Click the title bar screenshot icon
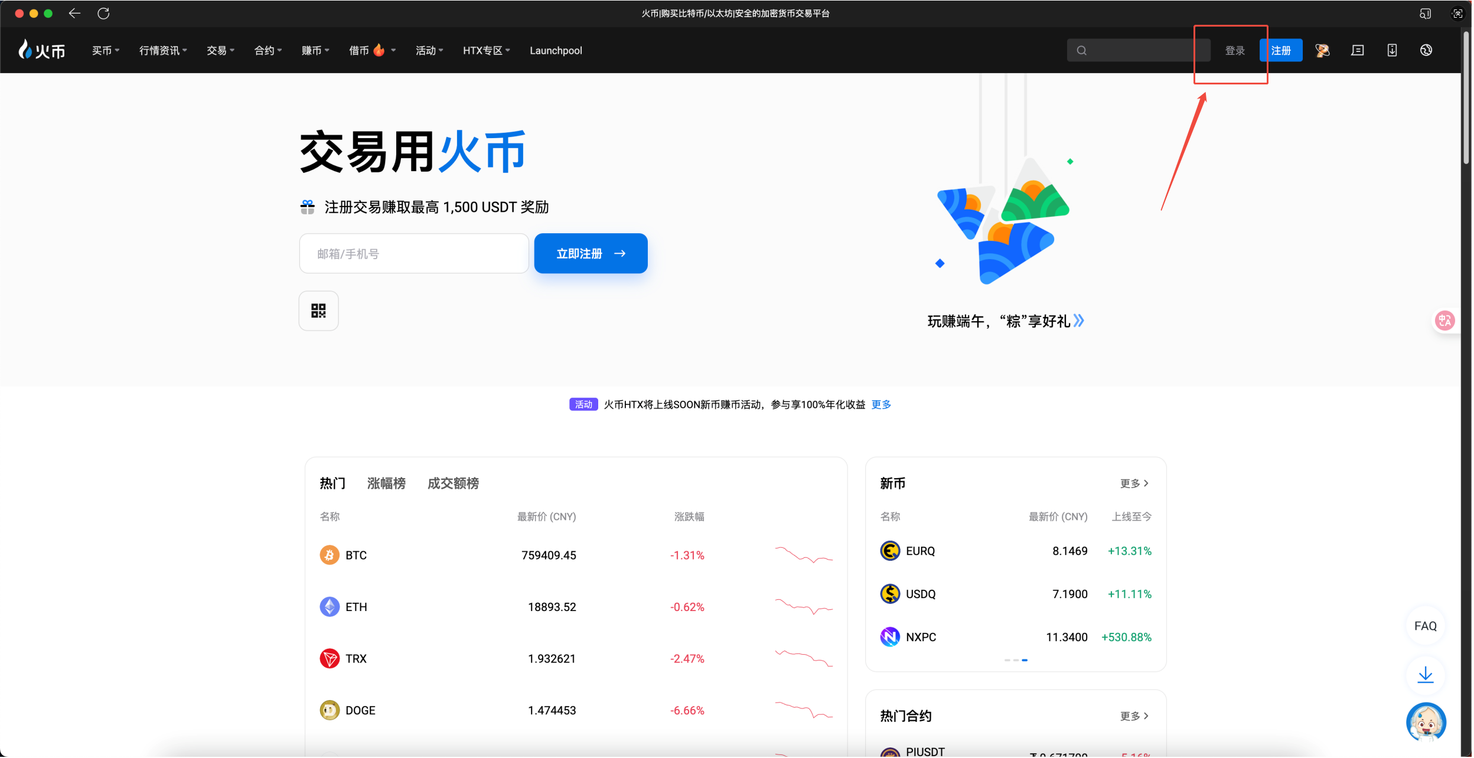Screen dimensions: 1474x758 (x=1457, y=13)
